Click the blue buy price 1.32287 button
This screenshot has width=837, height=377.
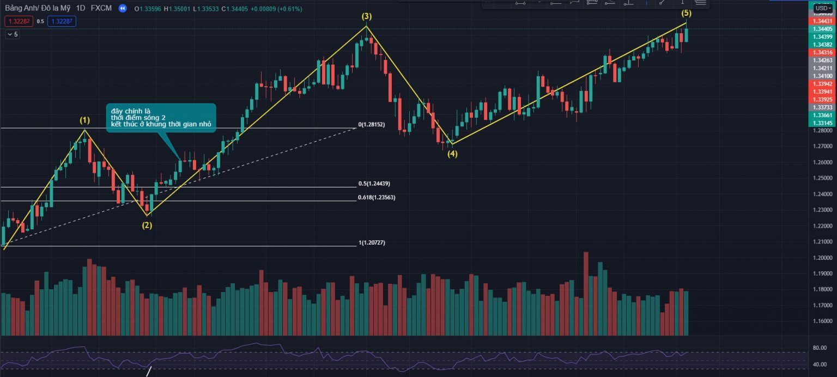click(x=62, y=21)
